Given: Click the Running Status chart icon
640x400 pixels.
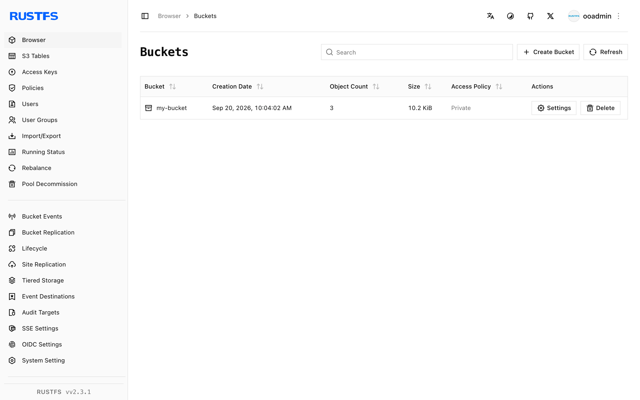Looking at the screenshot, I should tap(12, 152).
